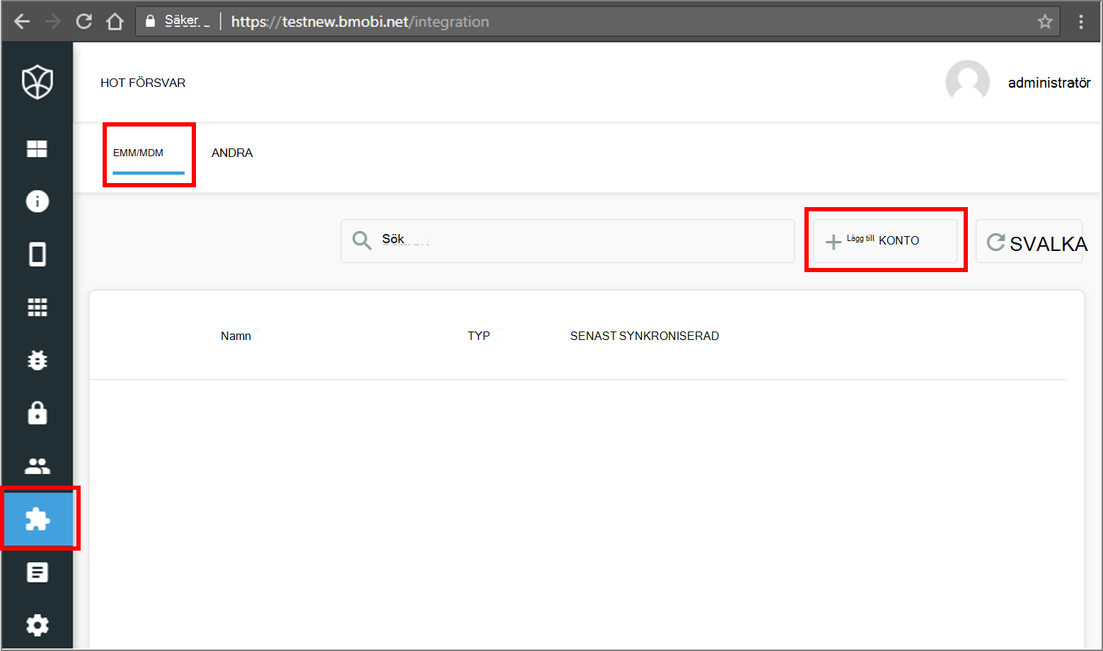Click the browser home icon

(x=115, y=22)
